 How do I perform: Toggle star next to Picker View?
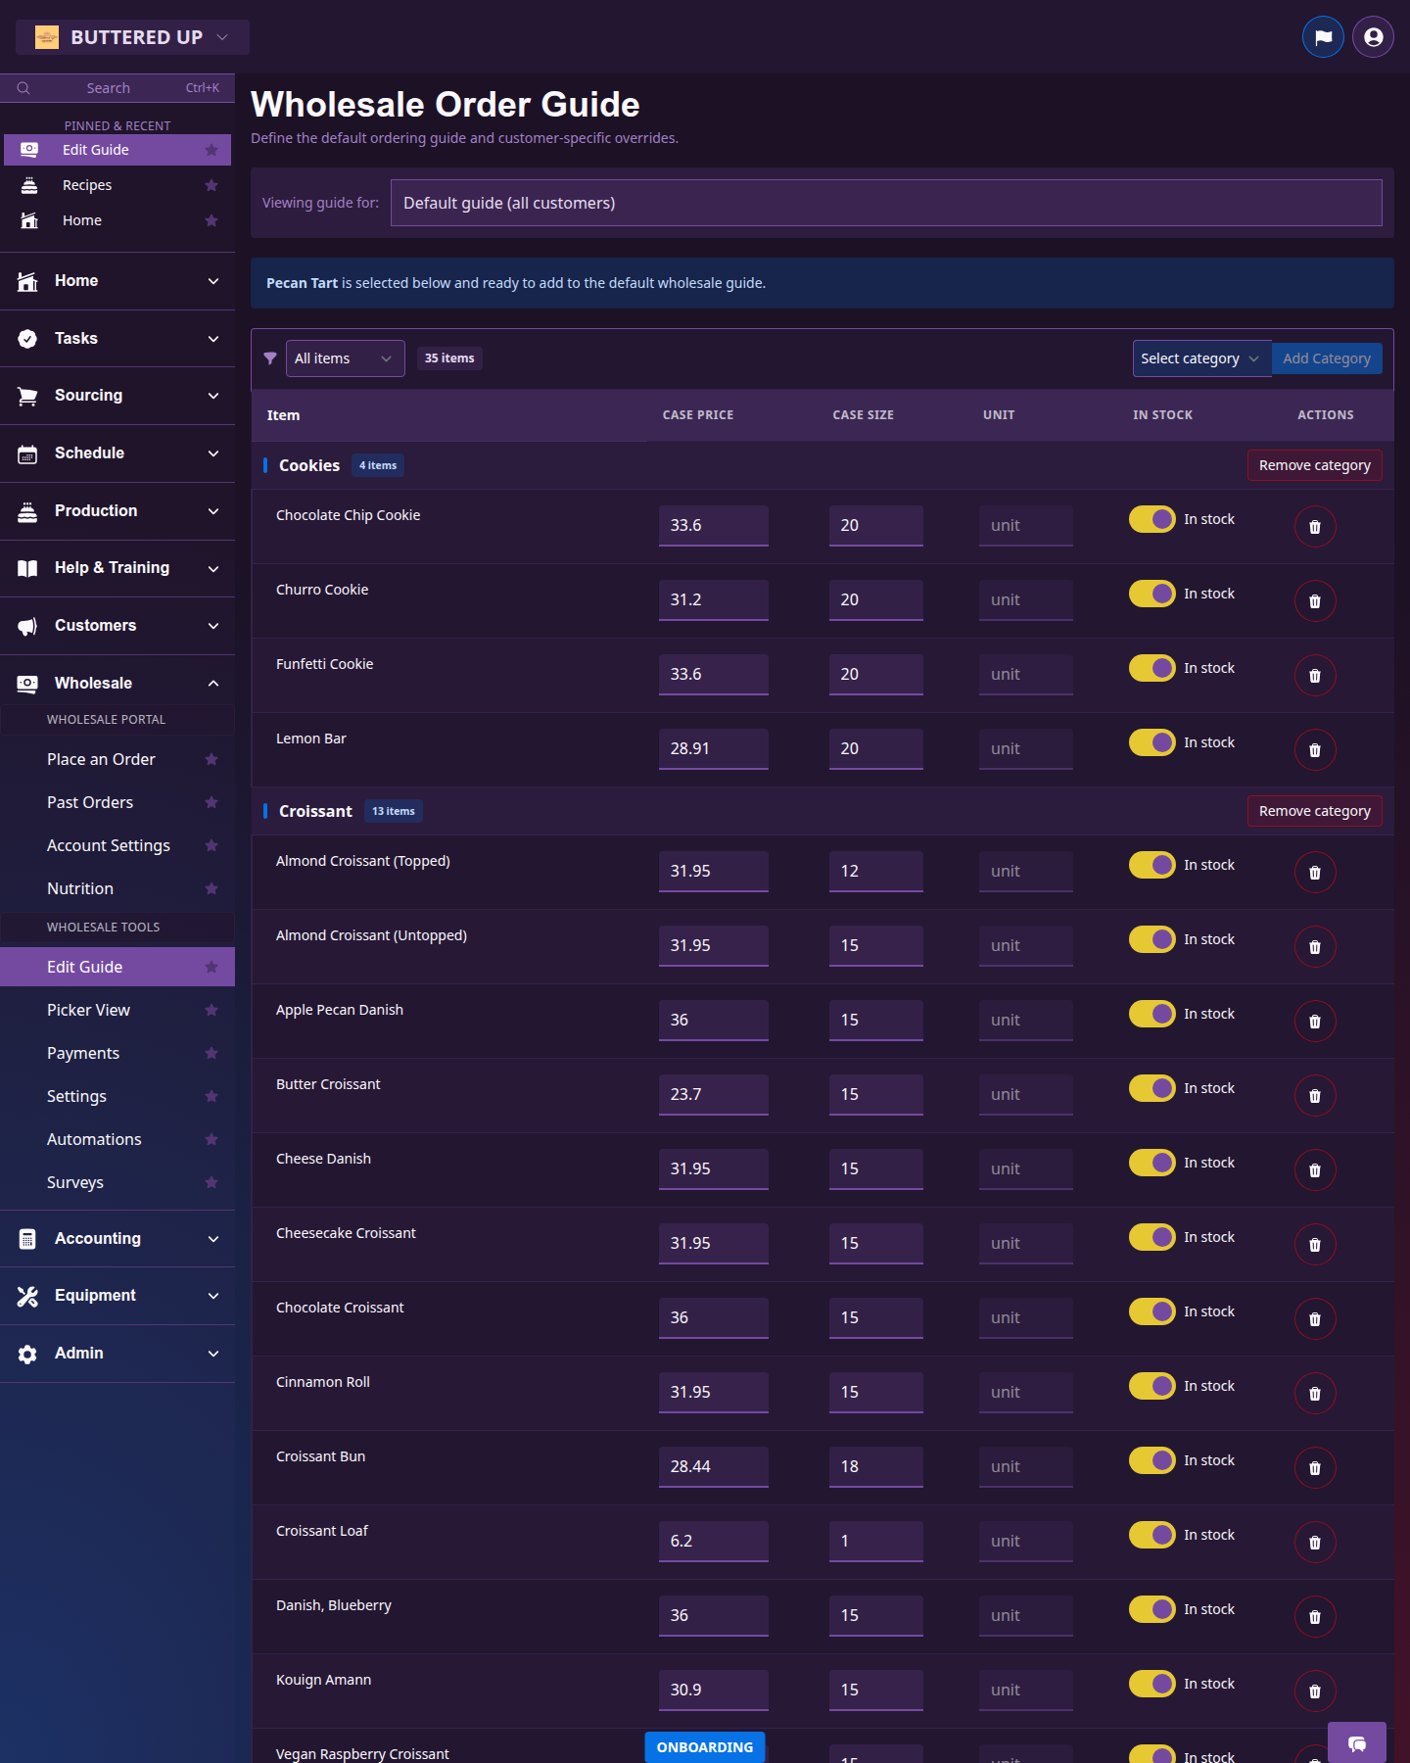click(x=211, y=1010)
